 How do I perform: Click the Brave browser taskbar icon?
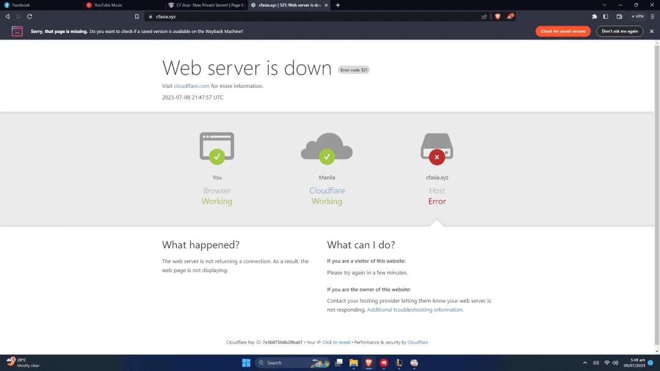point(369,362)
